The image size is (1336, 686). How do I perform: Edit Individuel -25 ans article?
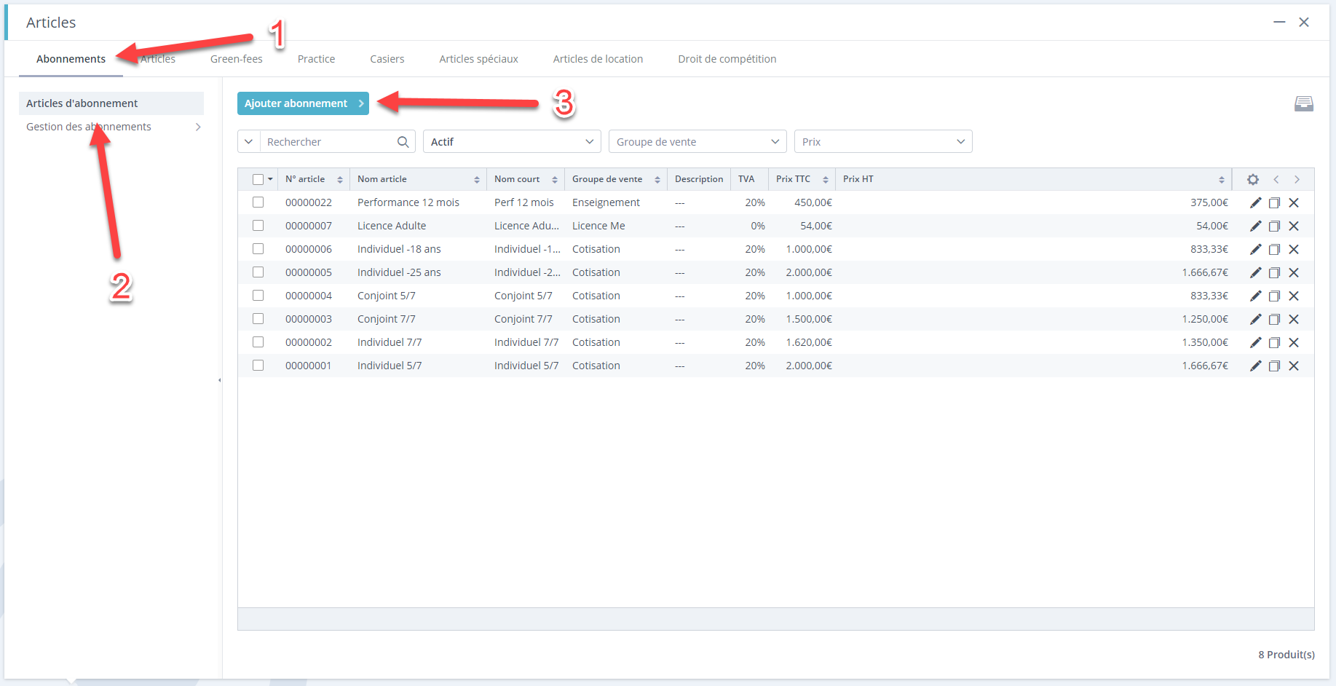click(1255, 272)
